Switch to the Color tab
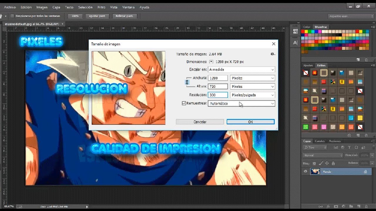The height and width of the screenshot is (211, 376). coord(307,27)
